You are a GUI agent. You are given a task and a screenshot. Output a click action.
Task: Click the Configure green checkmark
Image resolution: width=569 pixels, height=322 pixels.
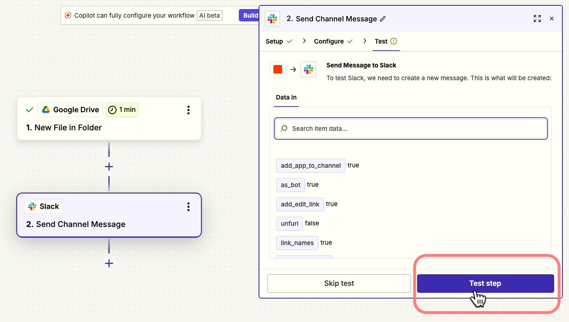pyautogui.click(x=350, y=41)
